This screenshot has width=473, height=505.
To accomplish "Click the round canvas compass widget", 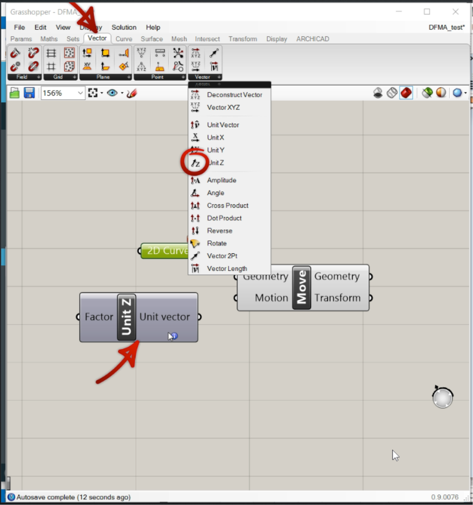I will pyautogui.click(x=443, y=397).
